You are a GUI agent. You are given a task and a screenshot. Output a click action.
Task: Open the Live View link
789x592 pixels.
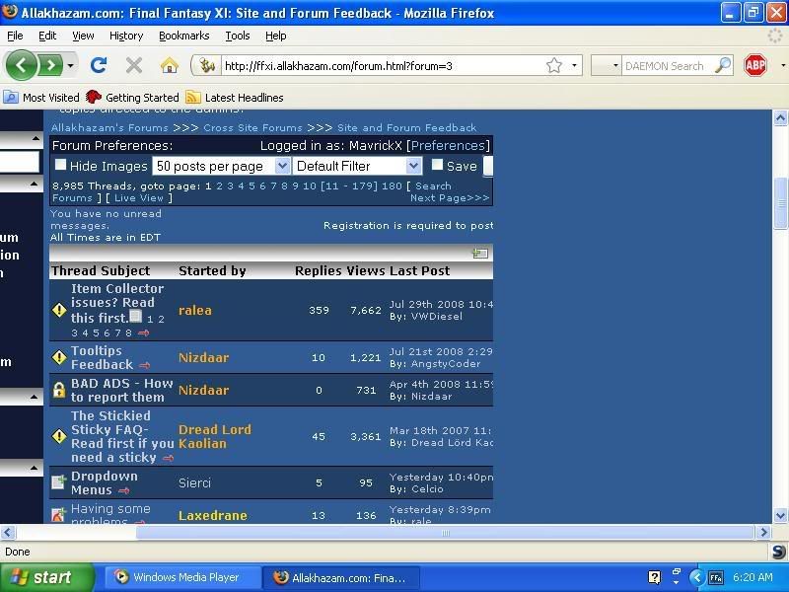[139, 198]
